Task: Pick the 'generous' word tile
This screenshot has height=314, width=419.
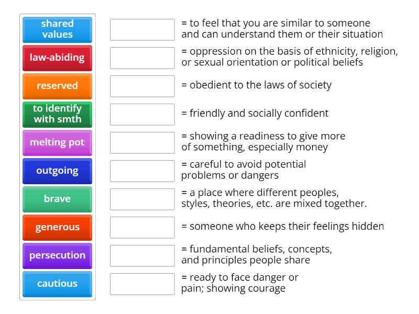Action: coord(57,227)
